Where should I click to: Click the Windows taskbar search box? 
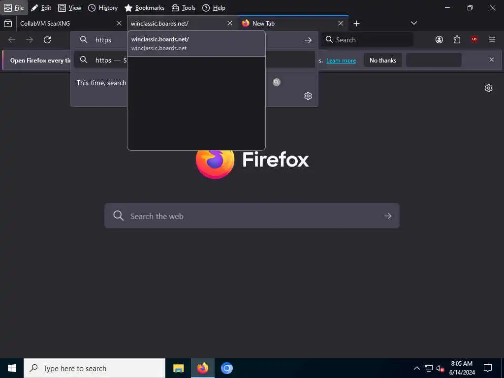click(94, 368)
